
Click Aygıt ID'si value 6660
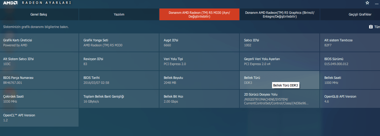[x=167, y=45]
